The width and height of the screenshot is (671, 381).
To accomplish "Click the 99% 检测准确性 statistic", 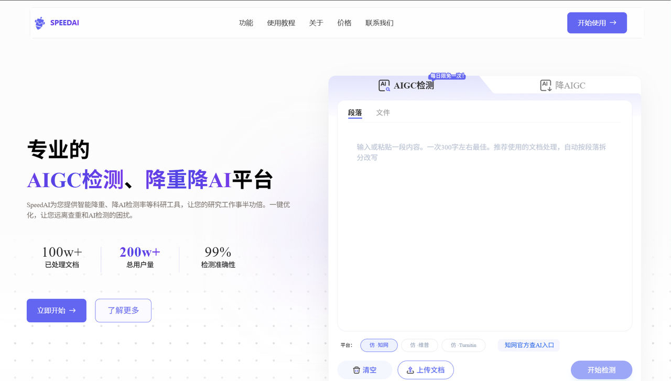I will pos(218,257).
